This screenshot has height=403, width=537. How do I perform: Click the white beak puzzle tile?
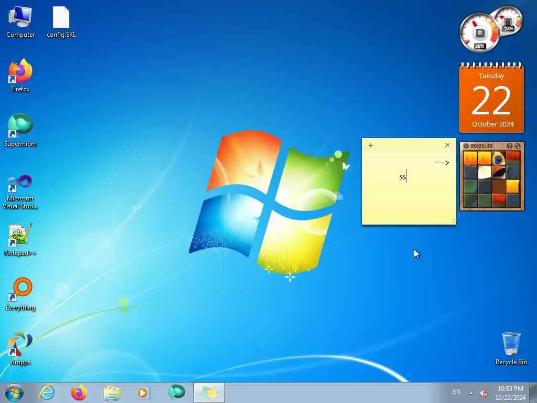point(485,173)
